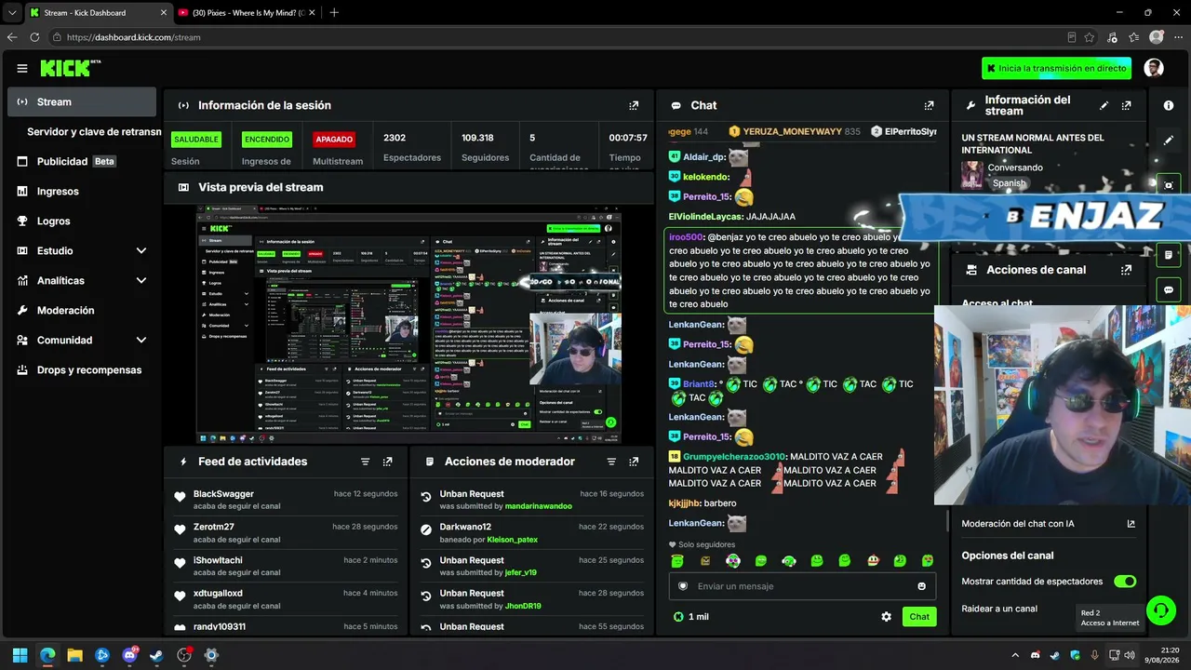Pop out the Información de la sesión panel
This screenshot has height=670, width=1191.
click(634, 106)
